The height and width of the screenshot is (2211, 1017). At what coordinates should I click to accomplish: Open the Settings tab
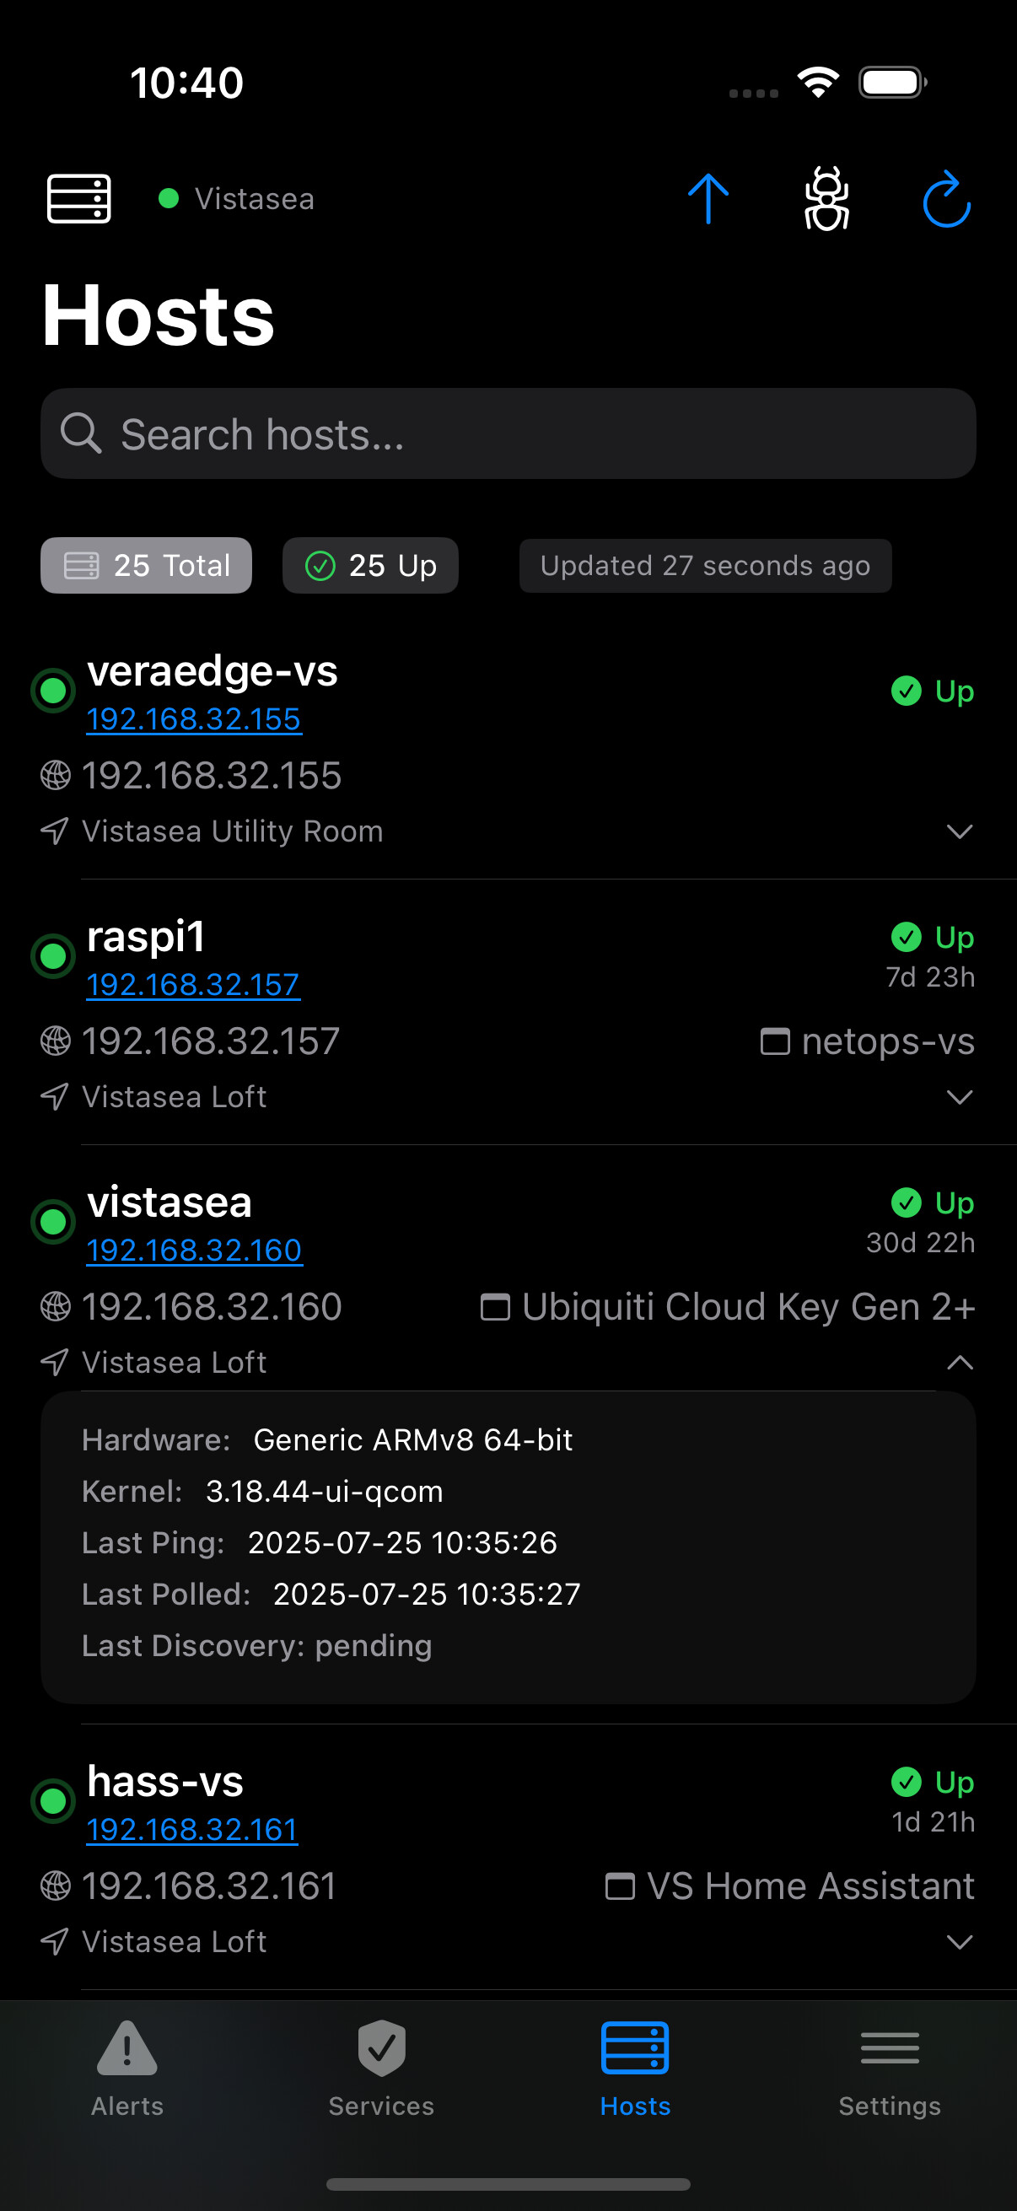pos(889,2068)
